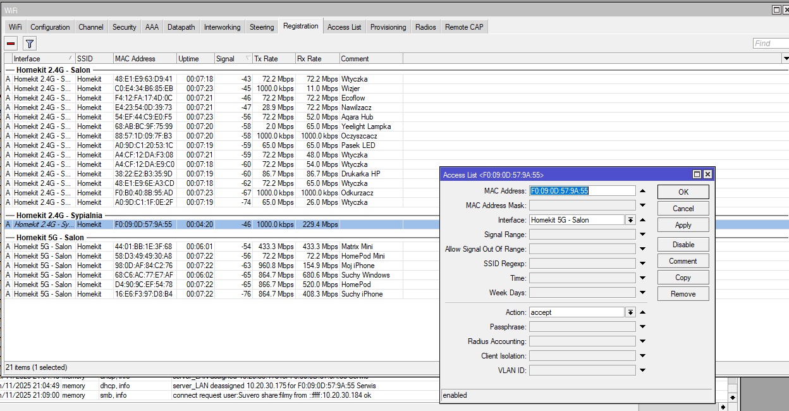The image size is (789, 411).
Task: Expand the Passphrase field
Action: (642, 327)
